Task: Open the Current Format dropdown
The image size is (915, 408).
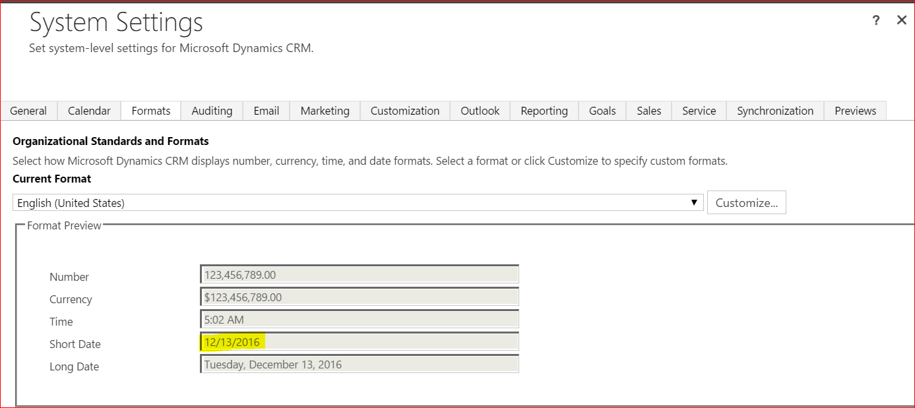Action: coord(358,203)
